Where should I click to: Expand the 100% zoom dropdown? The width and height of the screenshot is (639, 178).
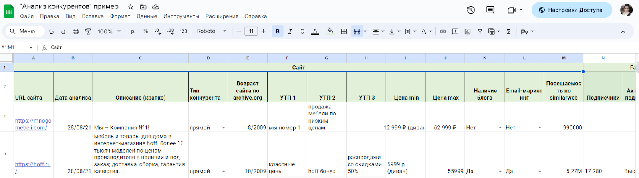click(109, 31)
